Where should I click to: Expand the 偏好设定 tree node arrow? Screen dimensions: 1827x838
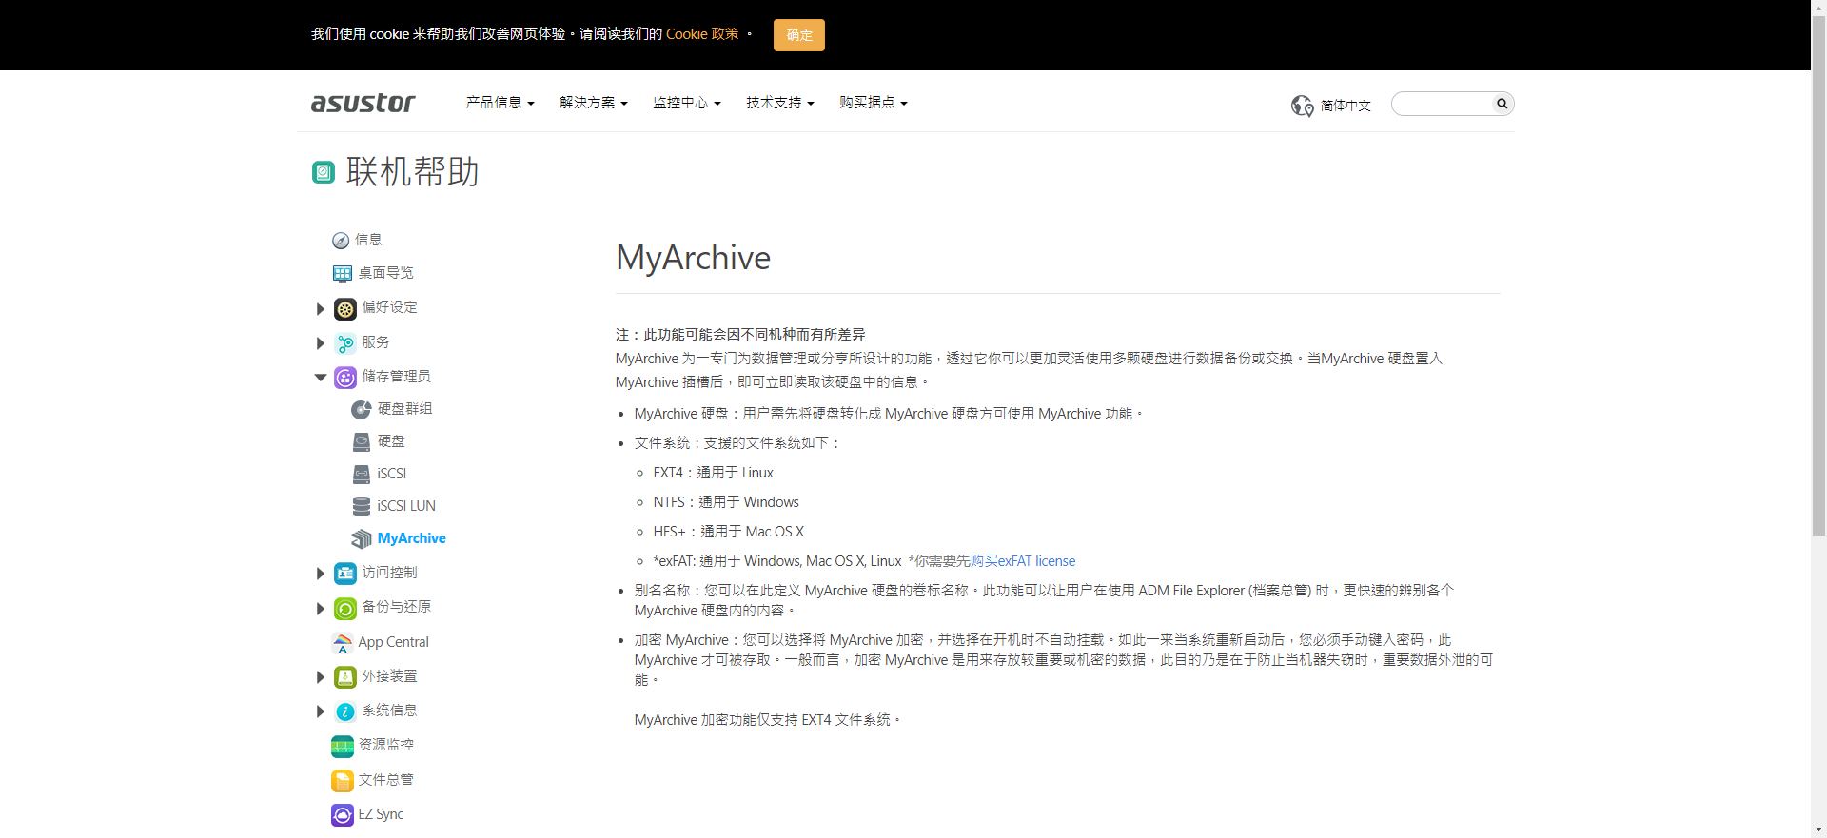coord(321,309)
